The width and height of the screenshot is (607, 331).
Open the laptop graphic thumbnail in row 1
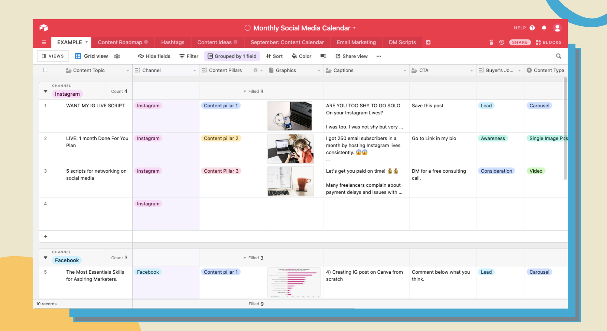click(290, 116)
